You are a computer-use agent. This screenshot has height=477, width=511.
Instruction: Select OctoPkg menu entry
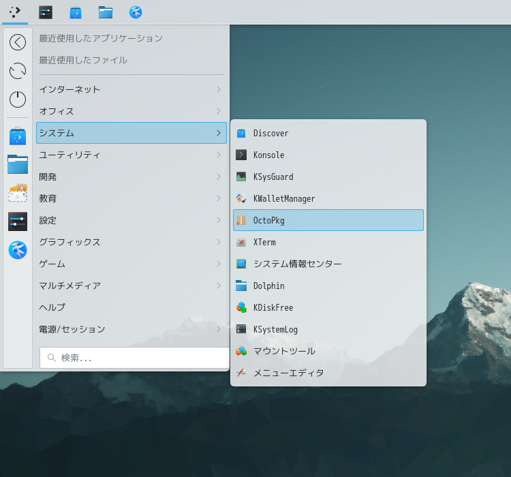click(328, 221)
